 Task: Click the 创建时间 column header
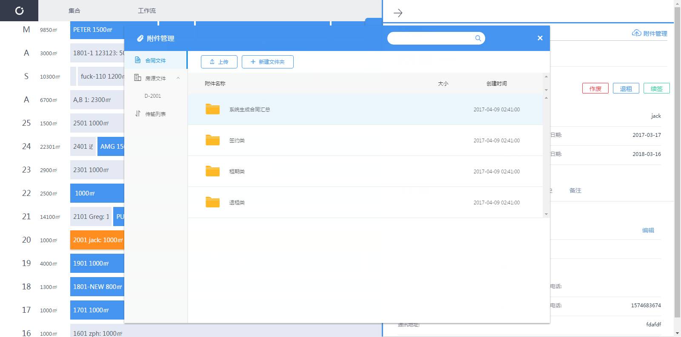click(x=497, y=84)
